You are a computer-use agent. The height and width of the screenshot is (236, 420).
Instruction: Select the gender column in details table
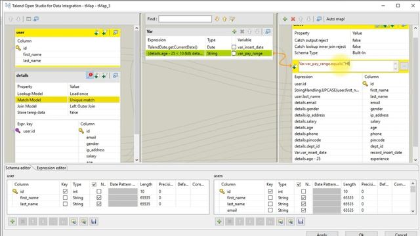pos(93,144)
